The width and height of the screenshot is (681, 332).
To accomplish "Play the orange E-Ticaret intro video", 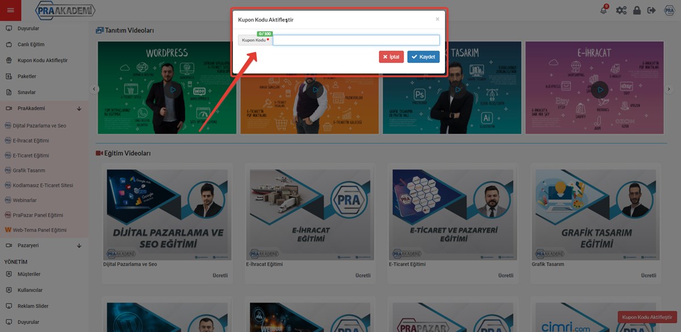I will [314, 90].
